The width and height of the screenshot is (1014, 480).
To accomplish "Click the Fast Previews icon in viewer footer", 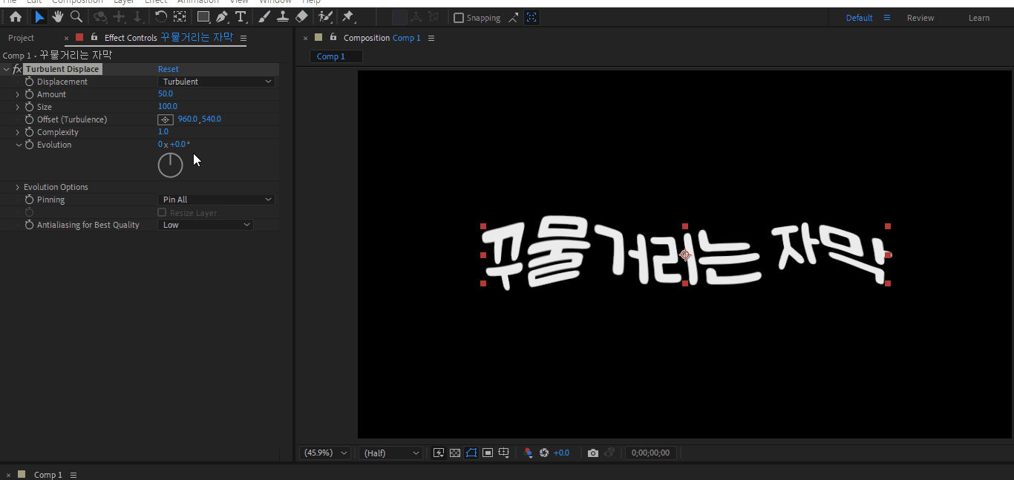I will (x=439, y=453).
